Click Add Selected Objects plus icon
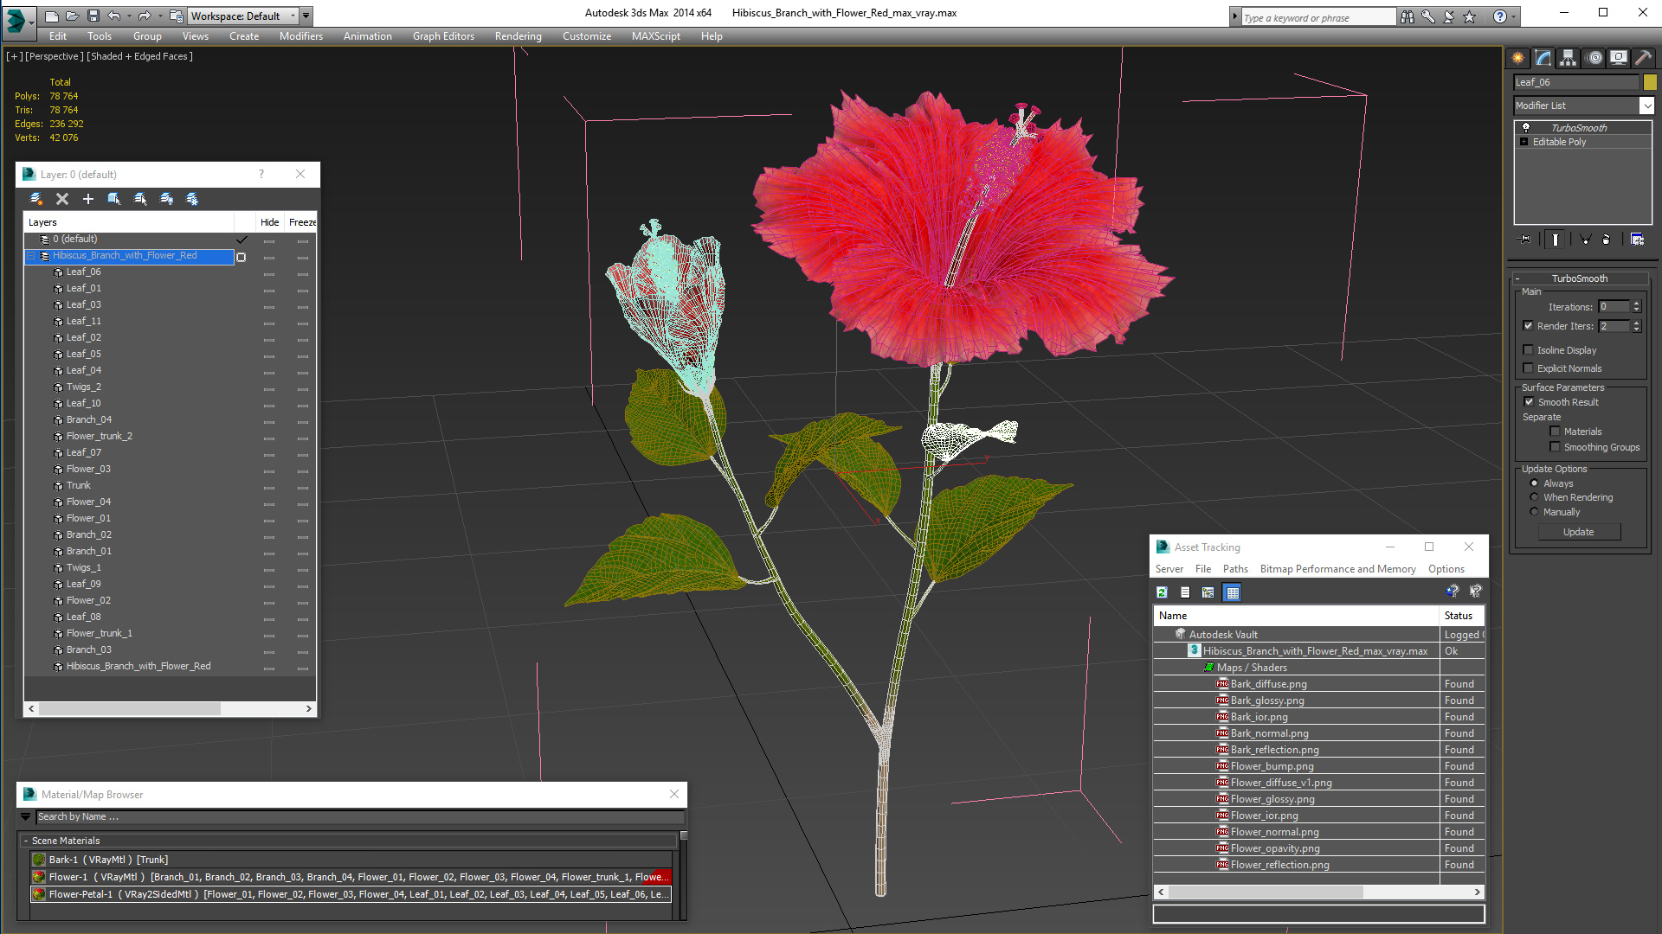 pyautogui.click(x=87, y=199)
